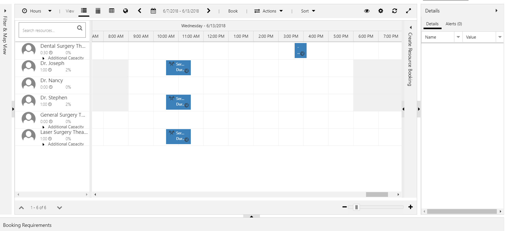Screen dimensions: 506x231
Task: Click Details pane horizontal scrollbar
Action: point(462,212)
